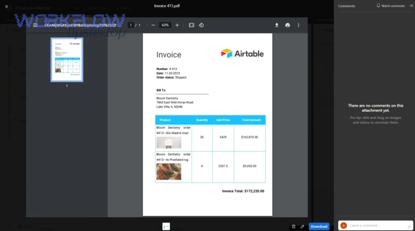The width and height of the screenshot is (415, 231).
Task: Click the Number: # 413 line
Action: pos(167,69)
